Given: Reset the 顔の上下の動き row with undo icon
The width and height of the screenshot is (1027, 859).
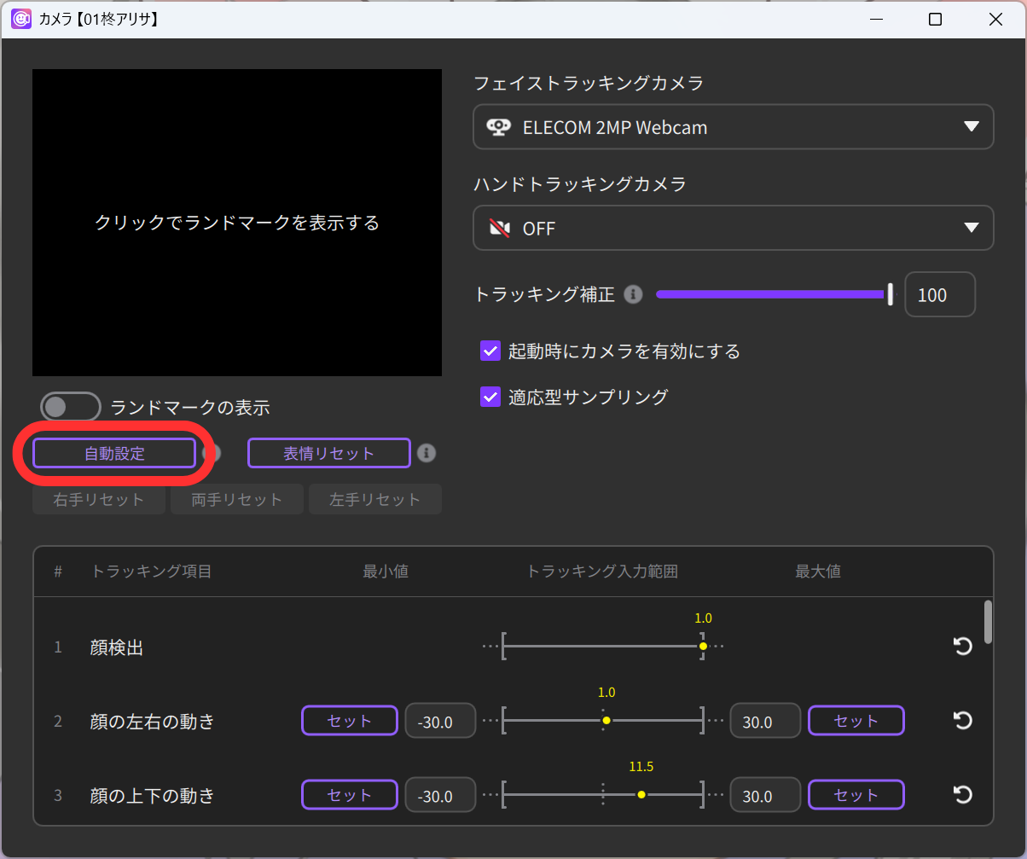Looking at the screenshot, I should [962, 795].
